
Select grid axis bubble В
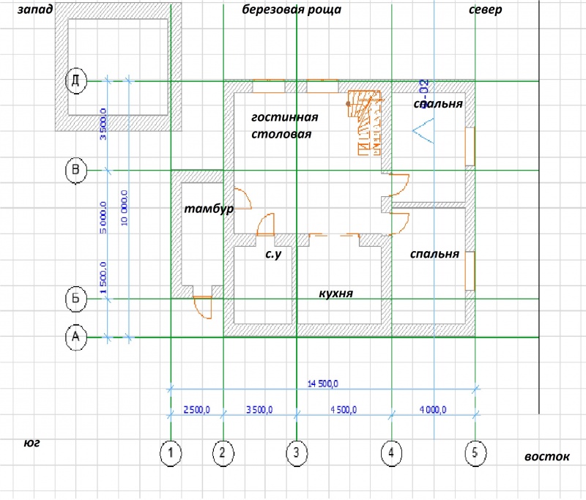pos(76,171)
